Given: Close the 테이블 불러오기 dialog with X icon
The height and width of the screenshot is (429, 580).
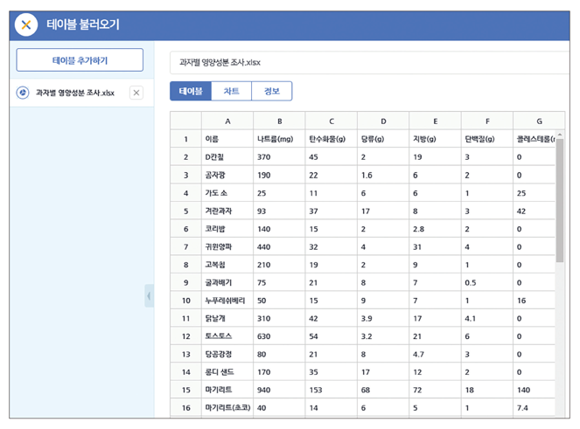Looking at the screenshot, I should (x=26, y=24).
